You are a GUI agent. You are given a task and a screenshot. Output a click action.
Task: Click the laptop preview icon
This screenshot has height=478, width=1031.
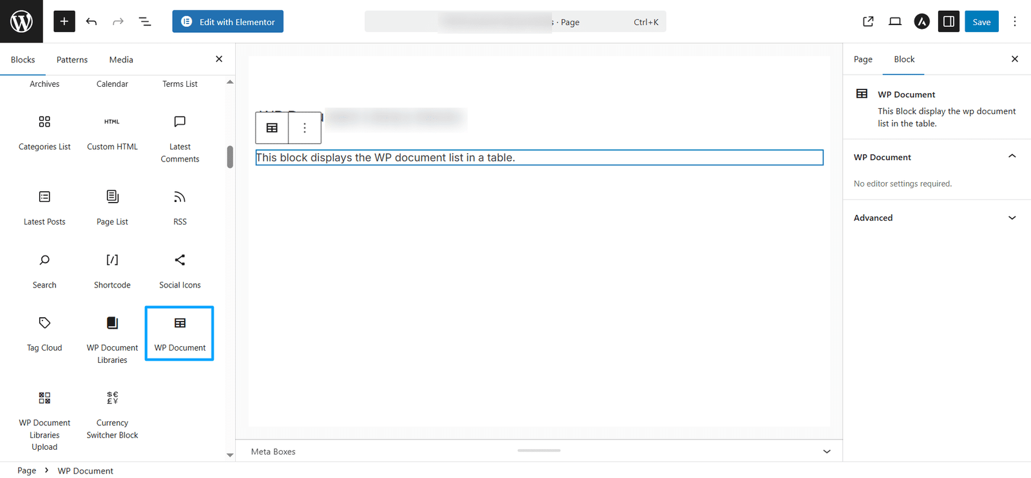coord(895,21)
